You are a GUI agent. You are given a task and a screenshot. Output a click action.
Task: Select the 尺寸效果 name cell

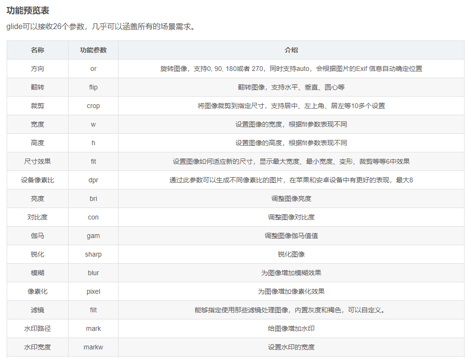(38, 161)
